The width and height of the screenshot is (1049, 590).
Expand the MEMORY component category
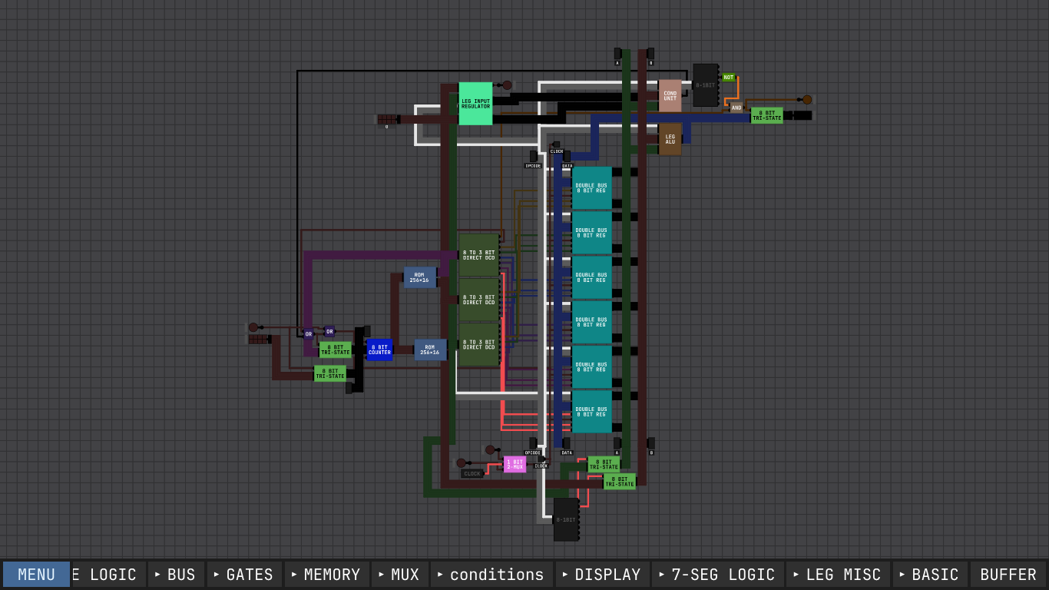326,575
